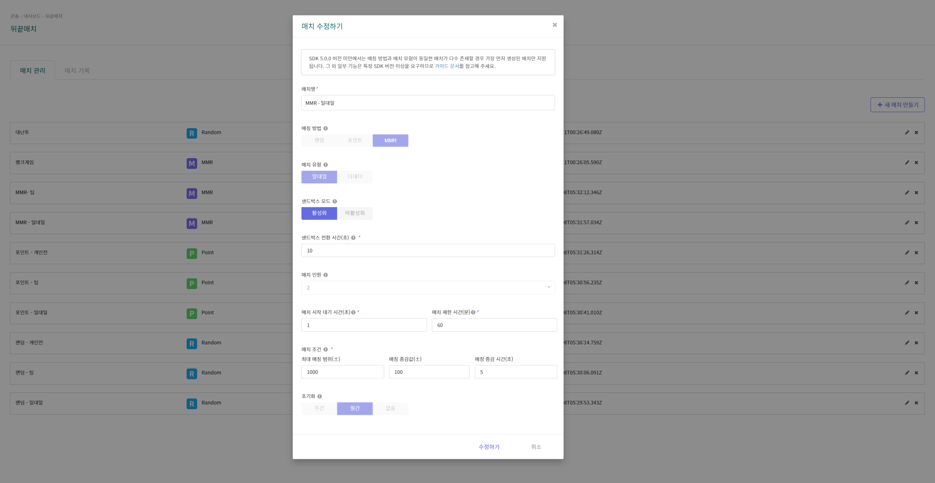The width and height of the screenshot is (935, 483).
Task: Edit the MMR- 팀 match
Action: (x=907, y=193)
